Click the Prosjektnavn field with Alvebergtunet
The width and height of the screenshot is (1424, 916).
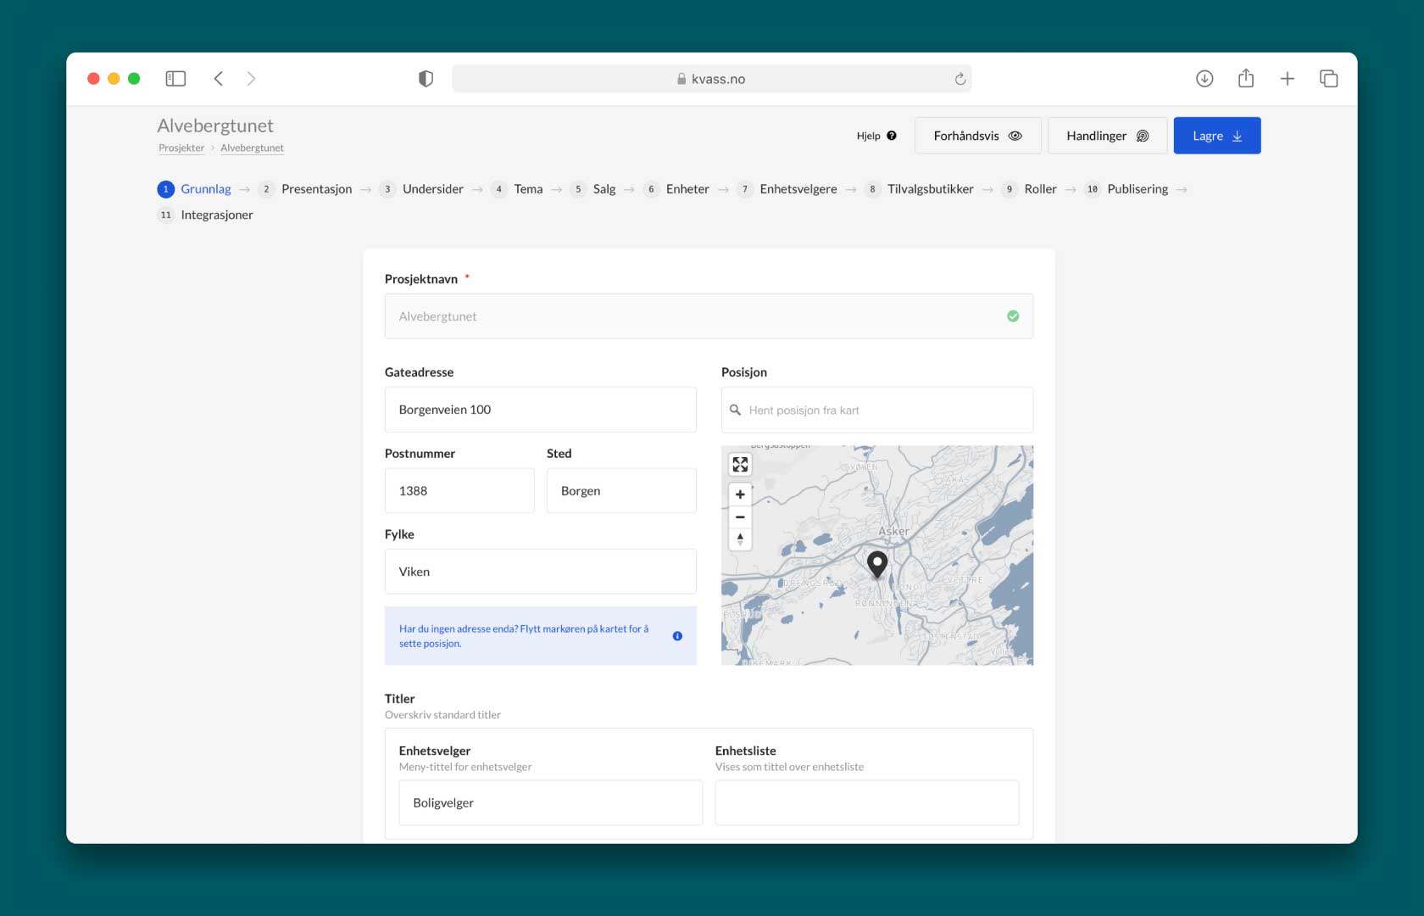[709, 316]
